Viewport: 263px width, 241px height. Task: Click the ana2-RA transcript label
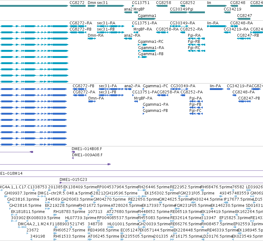pos(132,35)
